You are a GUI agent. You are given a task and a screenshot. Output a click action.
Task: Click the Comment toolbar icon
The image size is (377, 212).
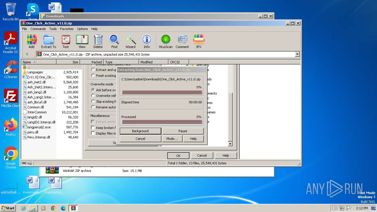[x=182, y=42]
